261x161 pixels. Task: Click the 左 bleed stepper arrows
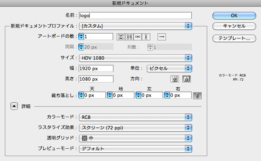pos(138,95)
